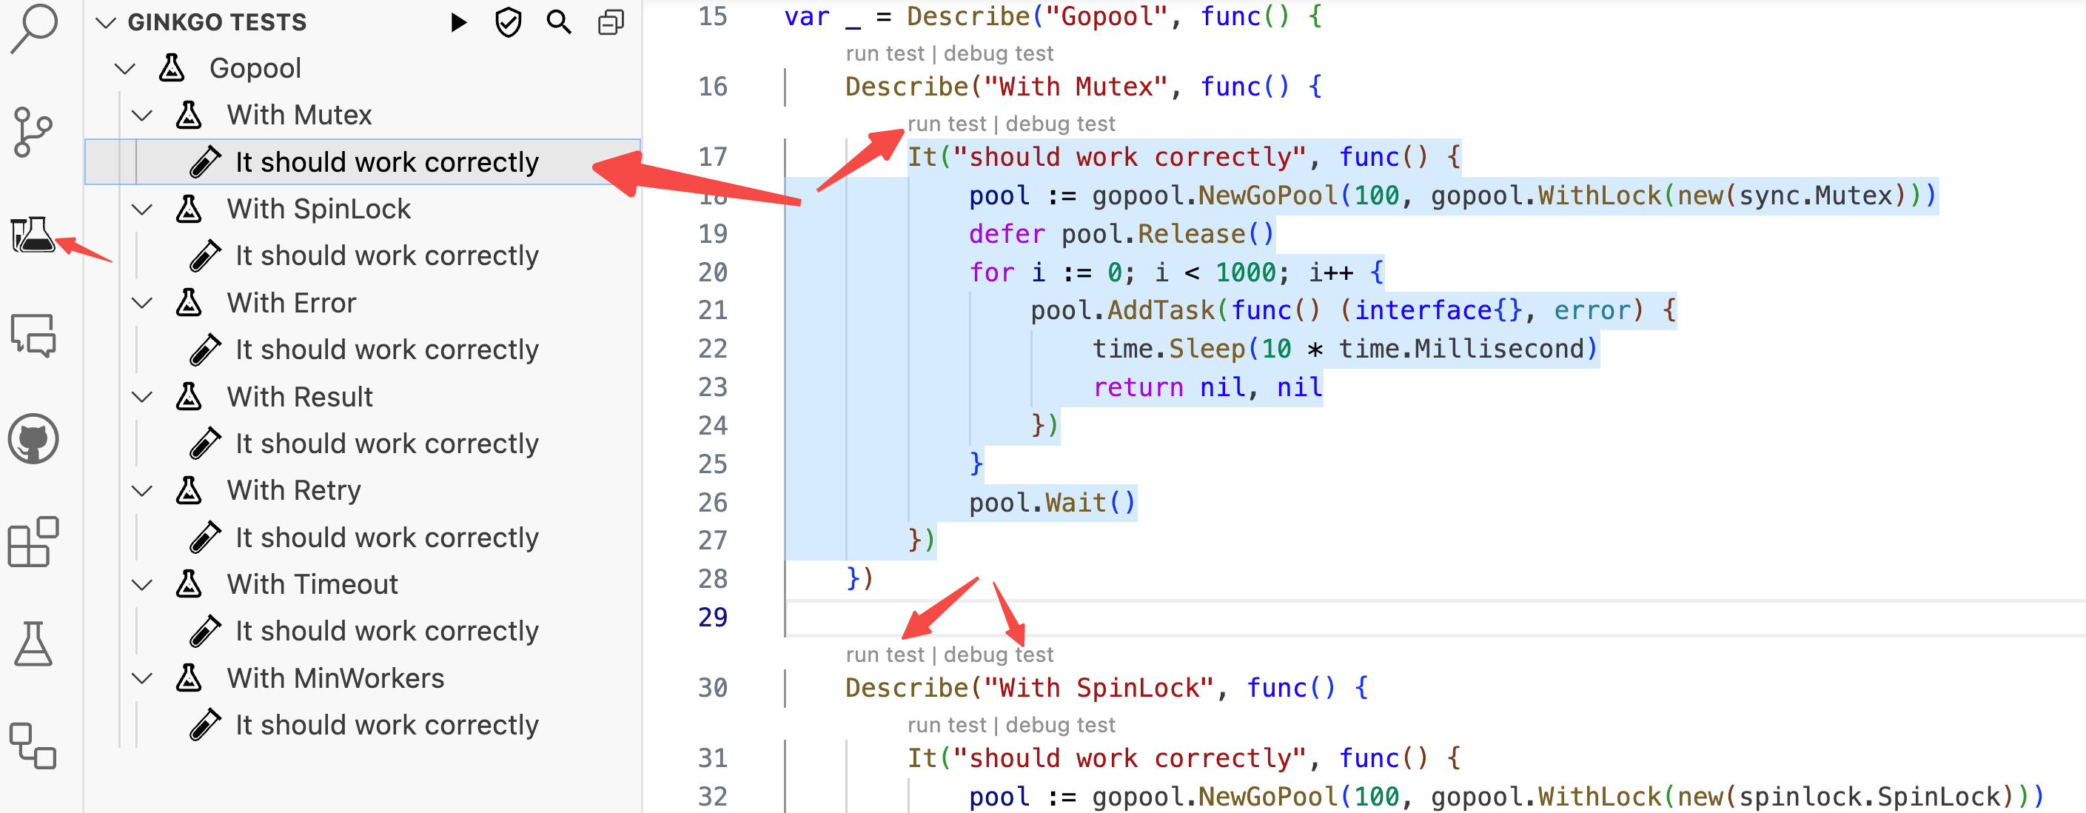Collapse all tests icon in header

coord(611,22)
